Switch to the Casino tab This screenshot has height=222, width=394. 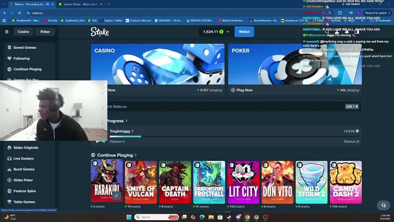[24, 32]
